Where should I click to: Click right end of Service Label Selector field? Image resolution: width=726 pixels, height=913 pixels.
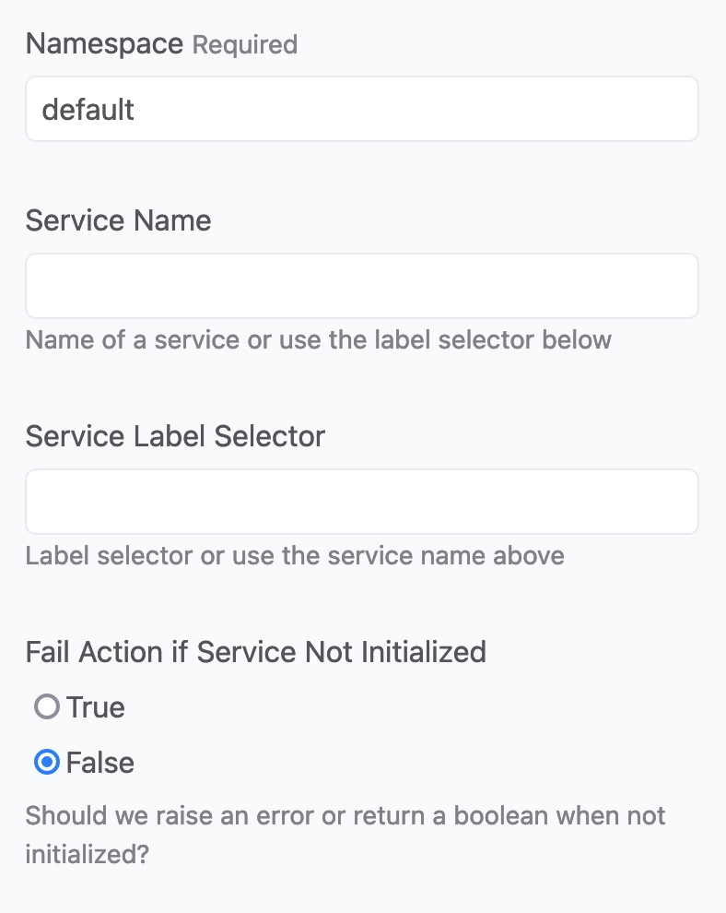(x=640, y=502)
